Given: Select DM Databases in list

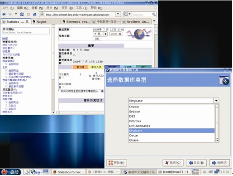Looking at the screenshot, I should (x=171, y=126).
